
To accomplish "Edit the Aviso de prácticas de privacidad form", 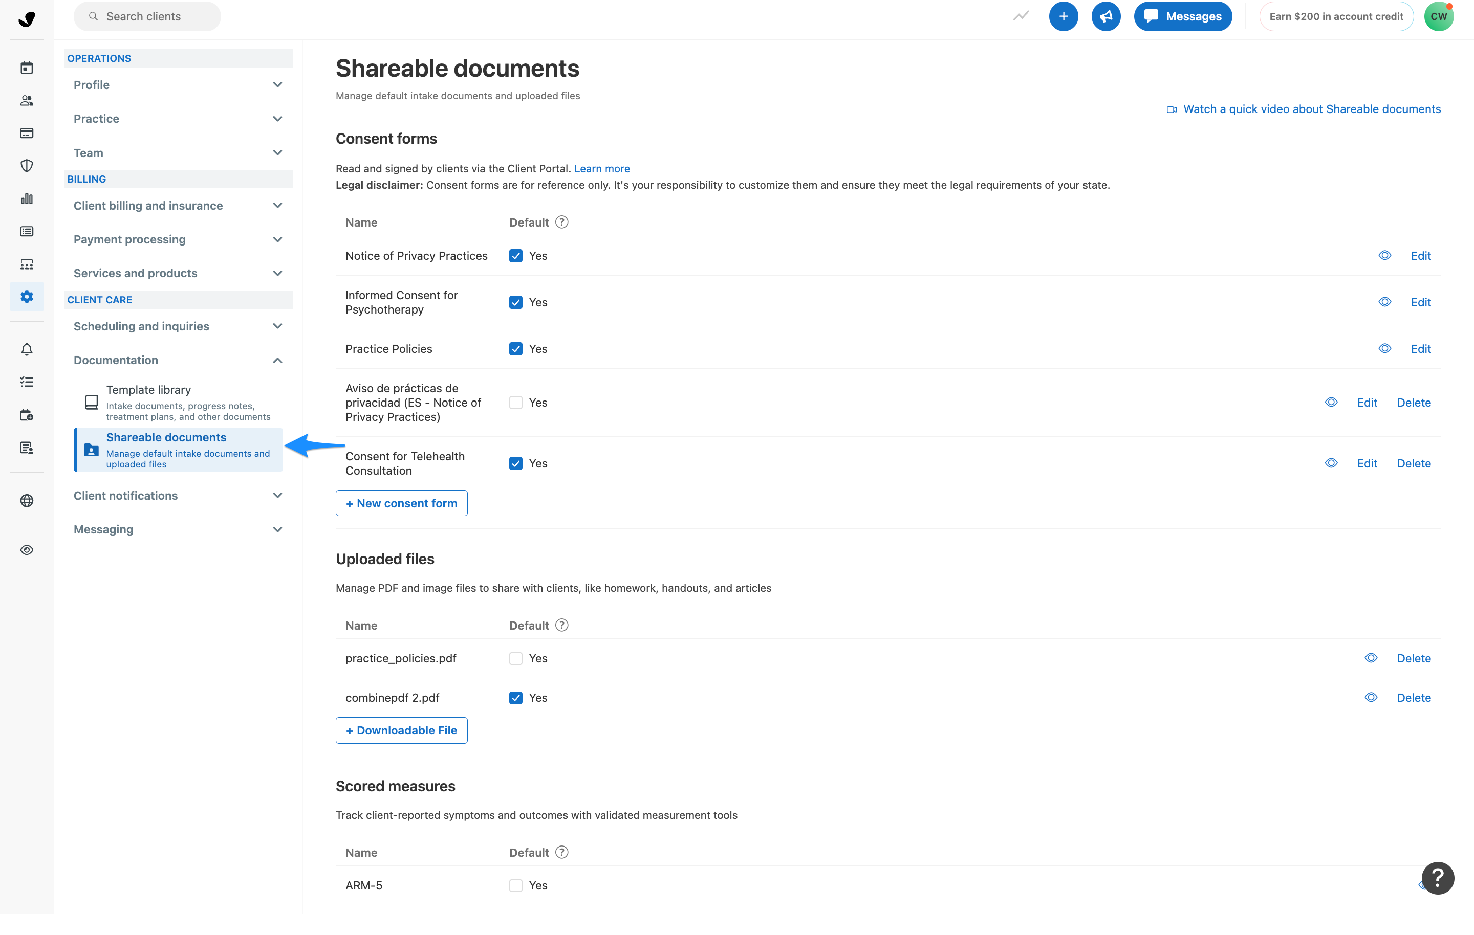I will pos(1367,403).
